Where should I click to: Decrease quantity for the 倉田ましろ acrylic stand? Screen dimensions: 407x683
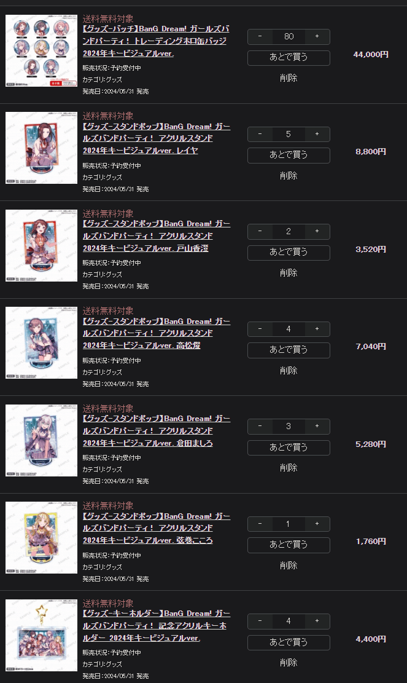260,426
